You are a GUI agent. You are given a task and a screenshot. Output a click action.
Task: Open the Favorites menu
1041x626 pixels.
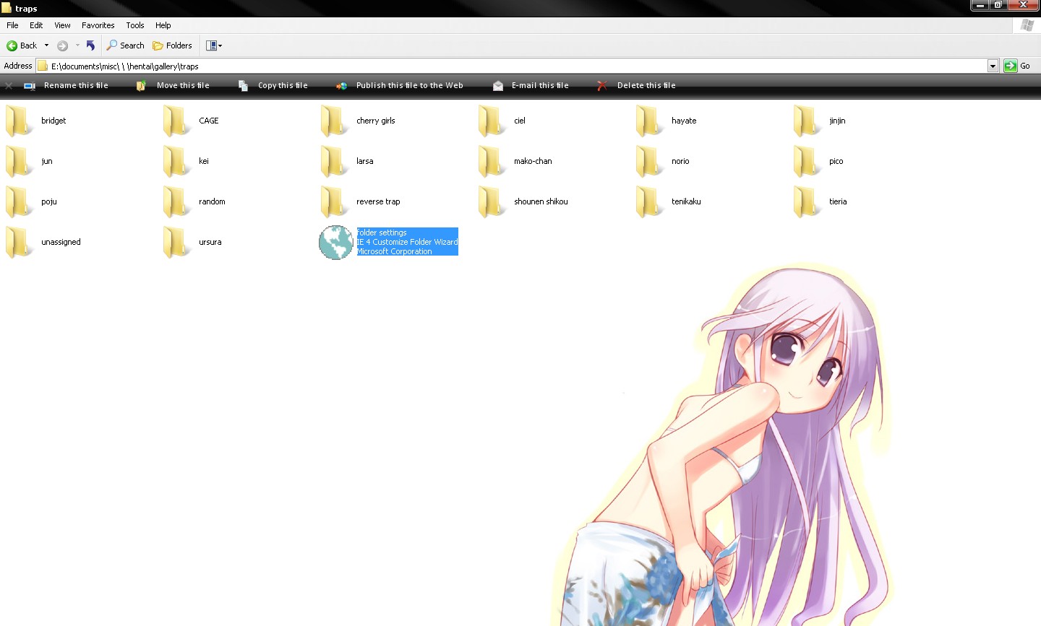click(x=98, y=25)
